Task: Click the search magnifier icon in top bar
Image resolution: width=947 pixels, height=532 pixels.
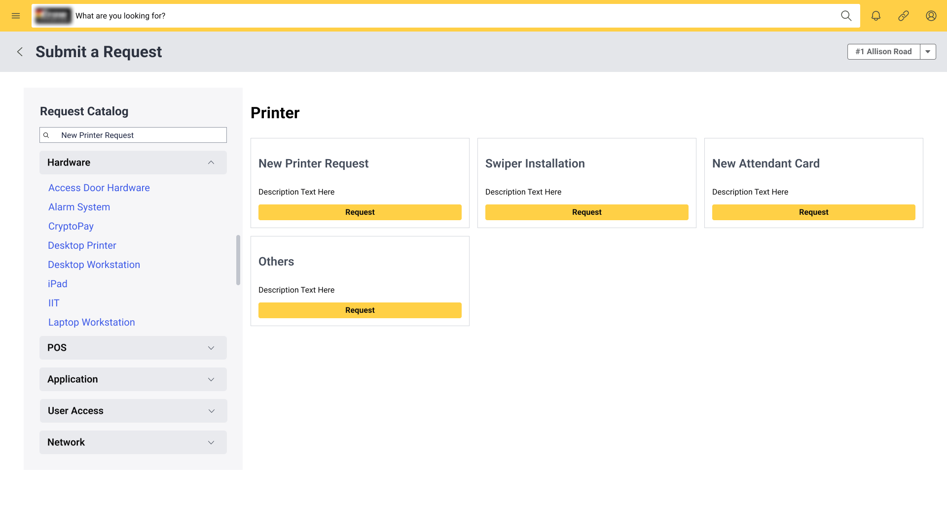Action: click(x=846, y=16)
